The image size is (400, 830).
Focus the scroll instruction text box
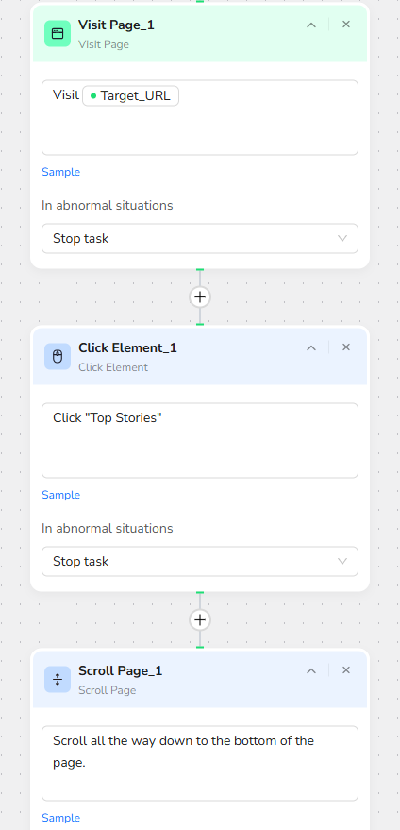pos(200,763)
